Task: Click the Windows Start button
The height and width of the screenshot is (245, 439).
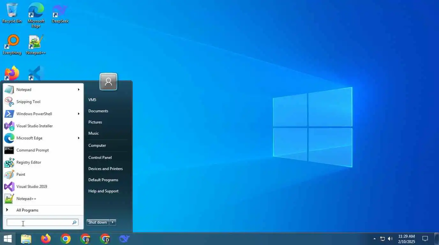Action: pos(8,239)
